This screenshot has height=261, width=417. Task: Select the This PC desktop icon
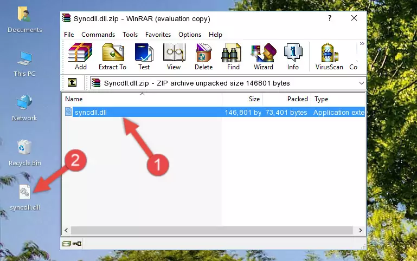tap(24, 64)
